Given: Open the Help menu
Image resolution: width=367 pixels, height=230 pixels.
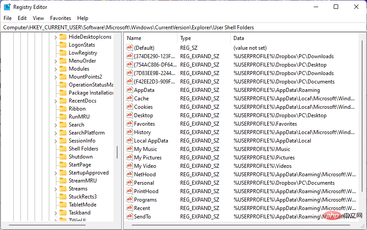Looking at the screenshot, I should coord(83,18).
